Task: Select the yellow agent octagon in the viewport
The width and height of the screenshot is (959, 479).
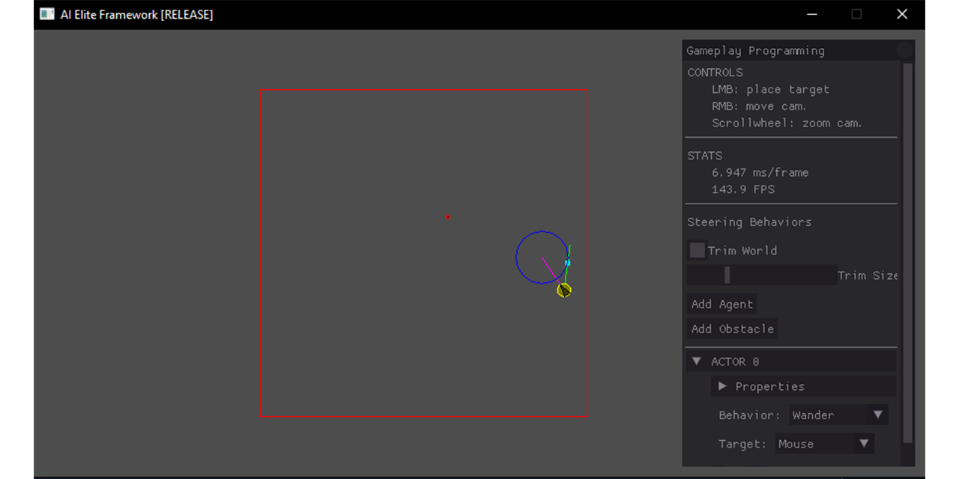Action: [x=564, y=290]
